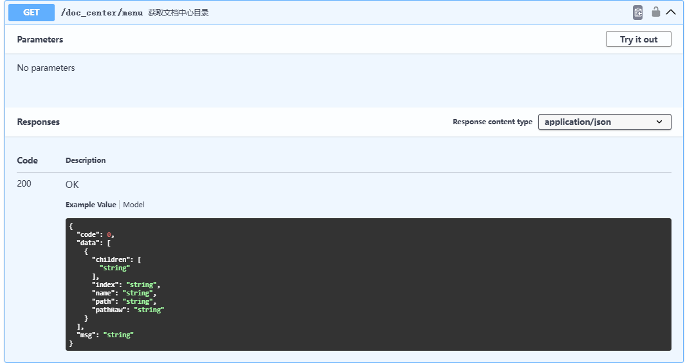Switch to the Model tab
685x363 pixels.
pos(134,205)
